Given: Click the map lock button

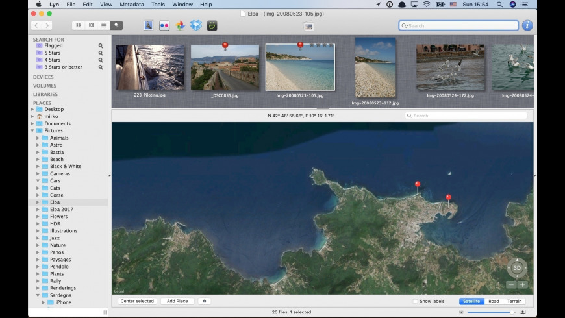Looking at the screenshot, I should (204, 301).
